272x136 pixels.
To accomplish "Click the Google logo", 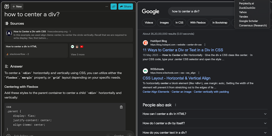I will [150, 11].
